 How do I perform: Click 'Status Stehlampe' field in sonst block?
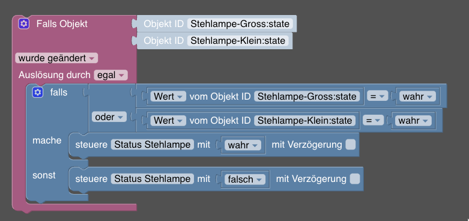click(x=153, y=179)
